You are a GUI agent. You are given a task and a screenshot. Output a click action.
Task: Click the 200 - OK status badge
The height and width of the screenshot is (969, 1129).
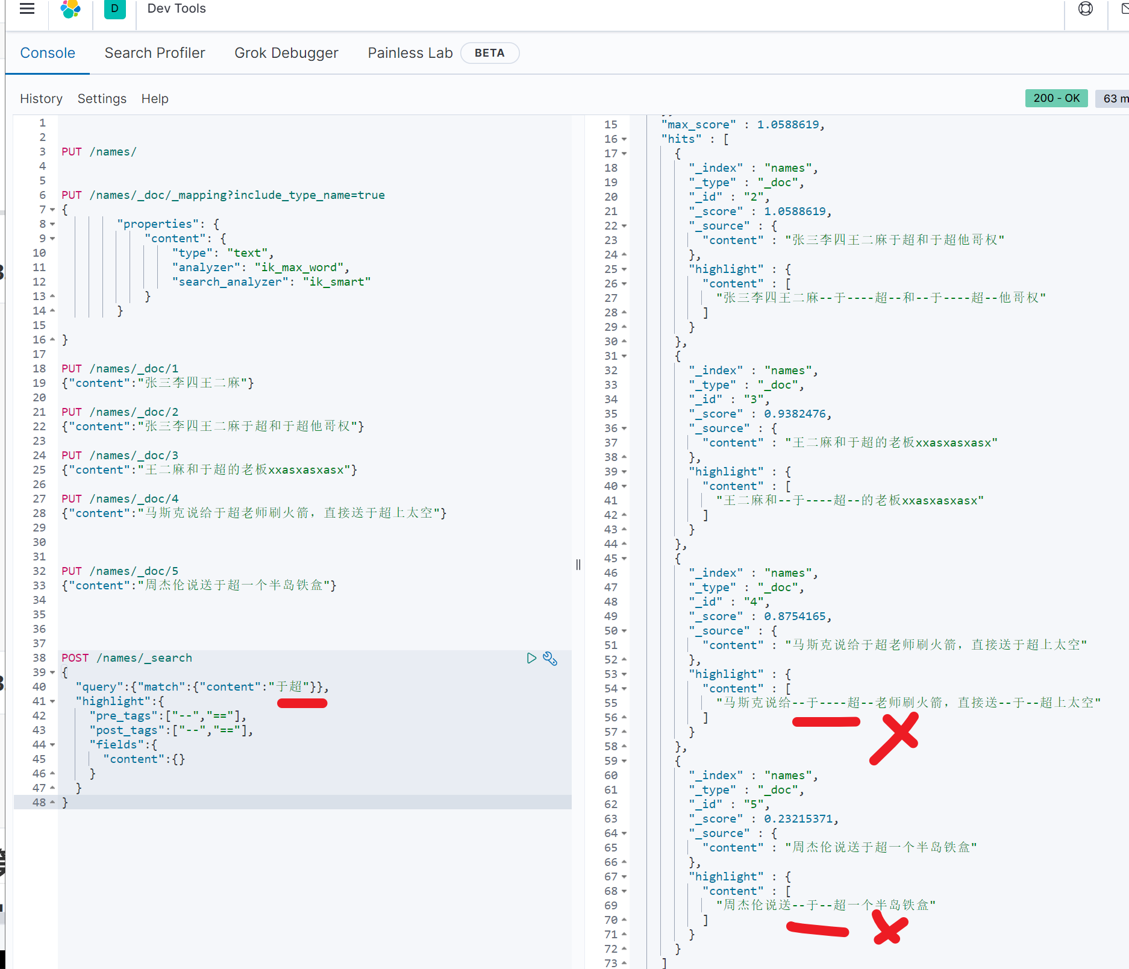pos(1056,98)
